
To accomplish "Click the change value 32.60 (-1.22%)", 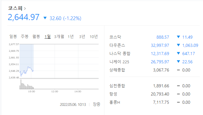I will pyautogui.click(x=65, y=18).
